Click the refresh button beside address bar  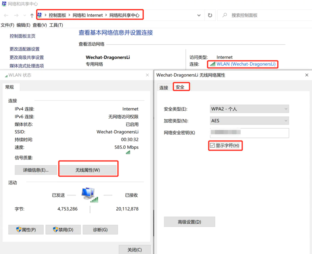(x=210, y=15)
